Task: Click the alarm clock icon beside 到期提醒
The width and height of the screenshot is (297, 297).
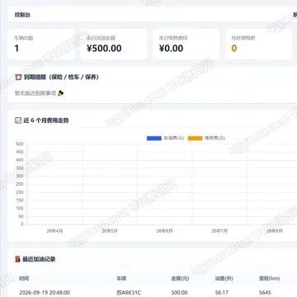Action: [x=18, y=78]
